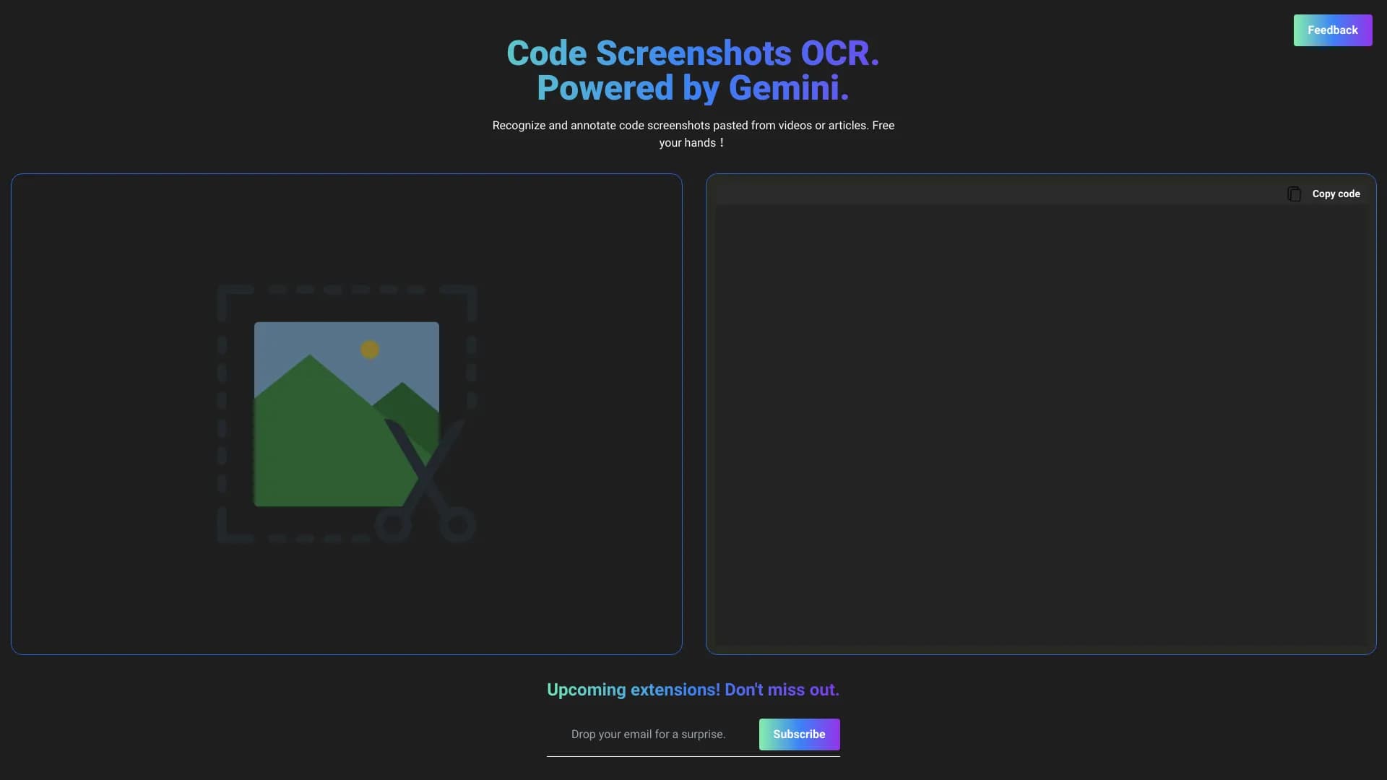Click the email input reading 'Drop your email for a surprise.'

[x=648, y=734]
